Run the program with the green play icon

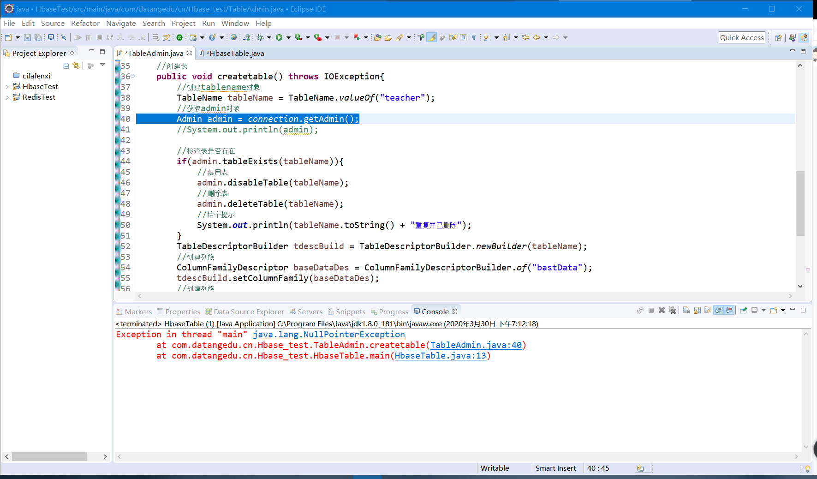[279, 37]
